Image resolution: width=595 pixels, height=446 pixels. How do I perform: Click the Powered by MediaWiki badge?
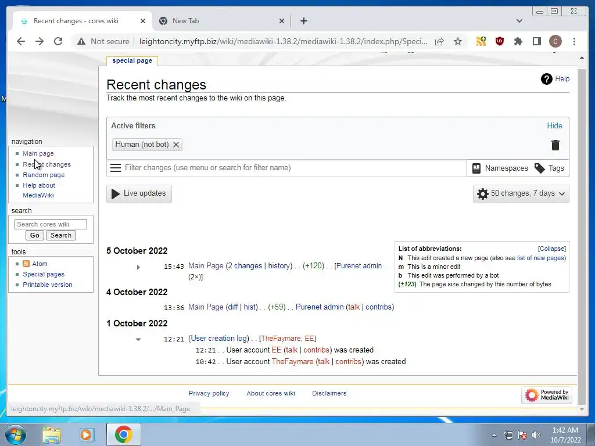546,395
